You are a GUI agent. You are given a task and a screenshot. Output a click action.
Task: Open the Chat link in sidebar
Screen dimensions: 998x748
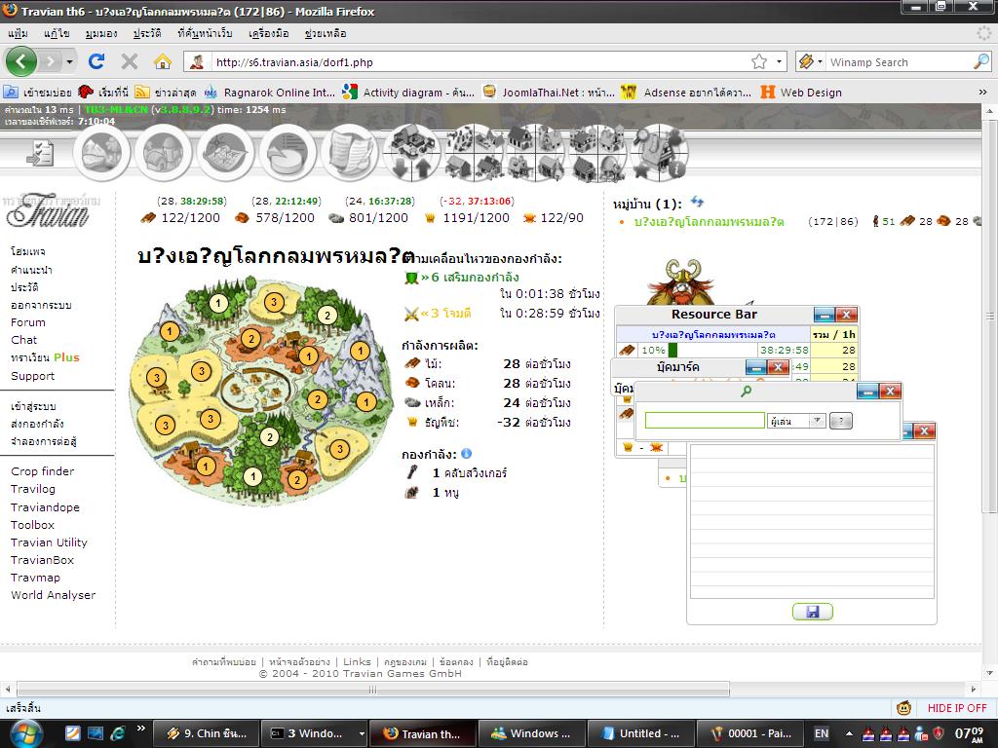click(23, 340)
